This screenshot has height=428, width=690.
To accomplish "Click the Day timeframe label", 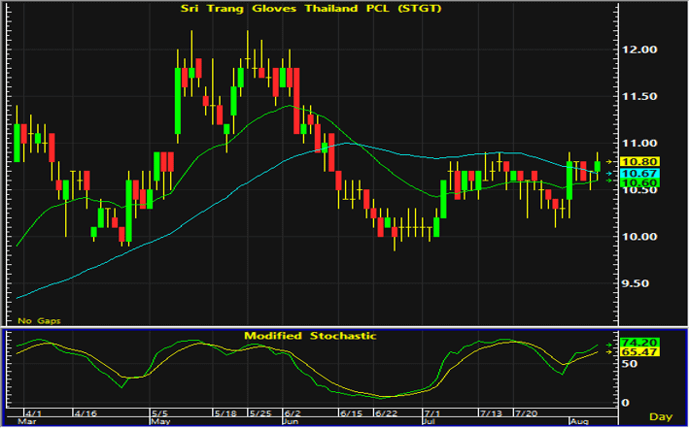I will pyautogui.click(x=661, y=416).
